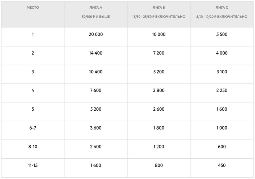Click the ЛИГА B column header
This screenshot has width=255, height=179.
pyautogui.click(x=158, y=7)
